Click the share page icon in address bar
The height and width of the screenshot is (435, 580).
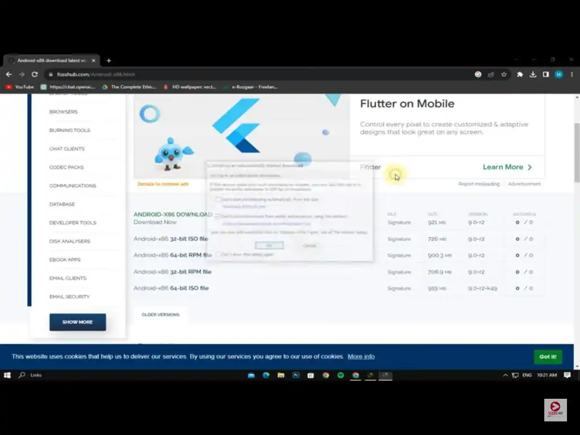pyautogui.click(x=491, y=74)
